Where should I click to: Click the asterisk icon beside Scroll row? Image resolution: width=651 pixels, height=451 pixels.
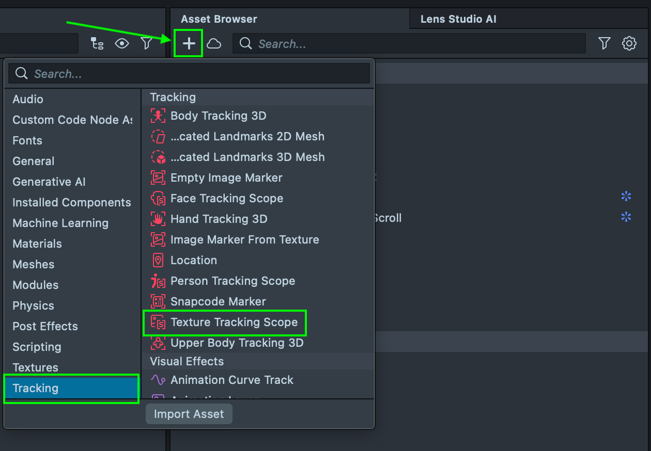[x=626, y=217]
